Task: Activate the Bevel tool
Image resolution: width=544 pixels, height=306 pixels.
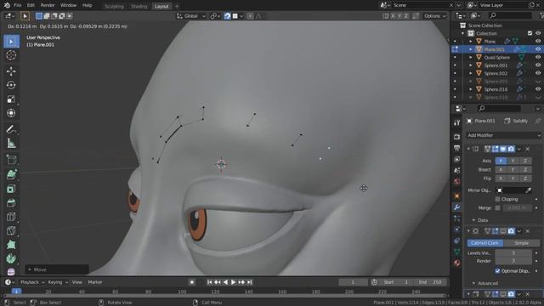Action: 11,202
